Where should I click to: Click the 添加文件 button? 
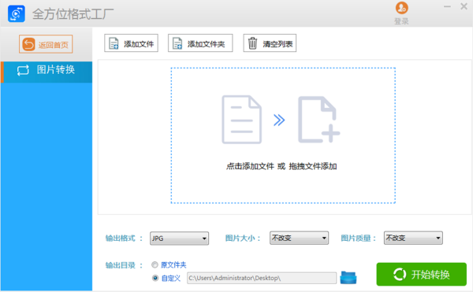131,43
